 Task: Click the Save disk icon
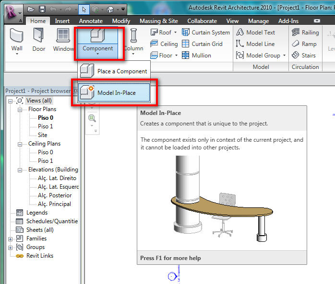tap(42, 10)
